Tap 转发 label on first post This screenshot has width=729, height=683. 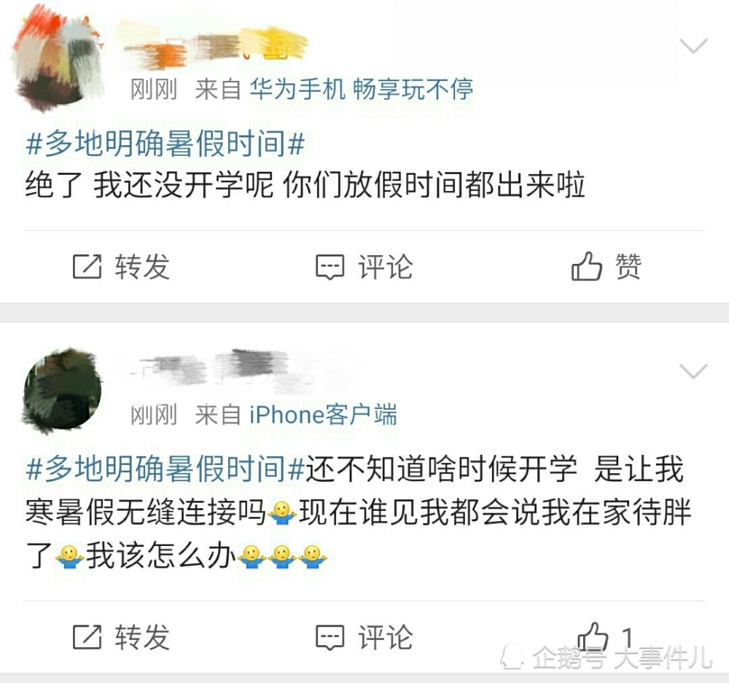[143, 267]
